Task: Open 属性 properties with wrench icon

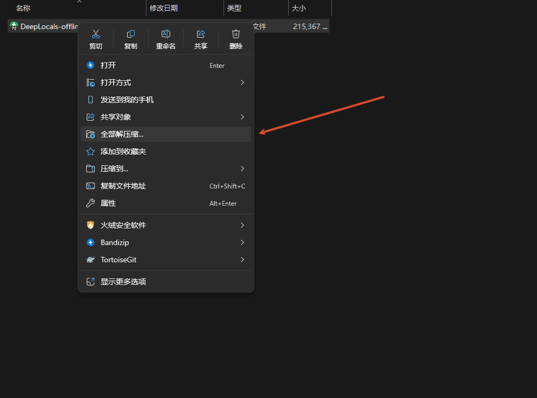Action: coord(90,203)
